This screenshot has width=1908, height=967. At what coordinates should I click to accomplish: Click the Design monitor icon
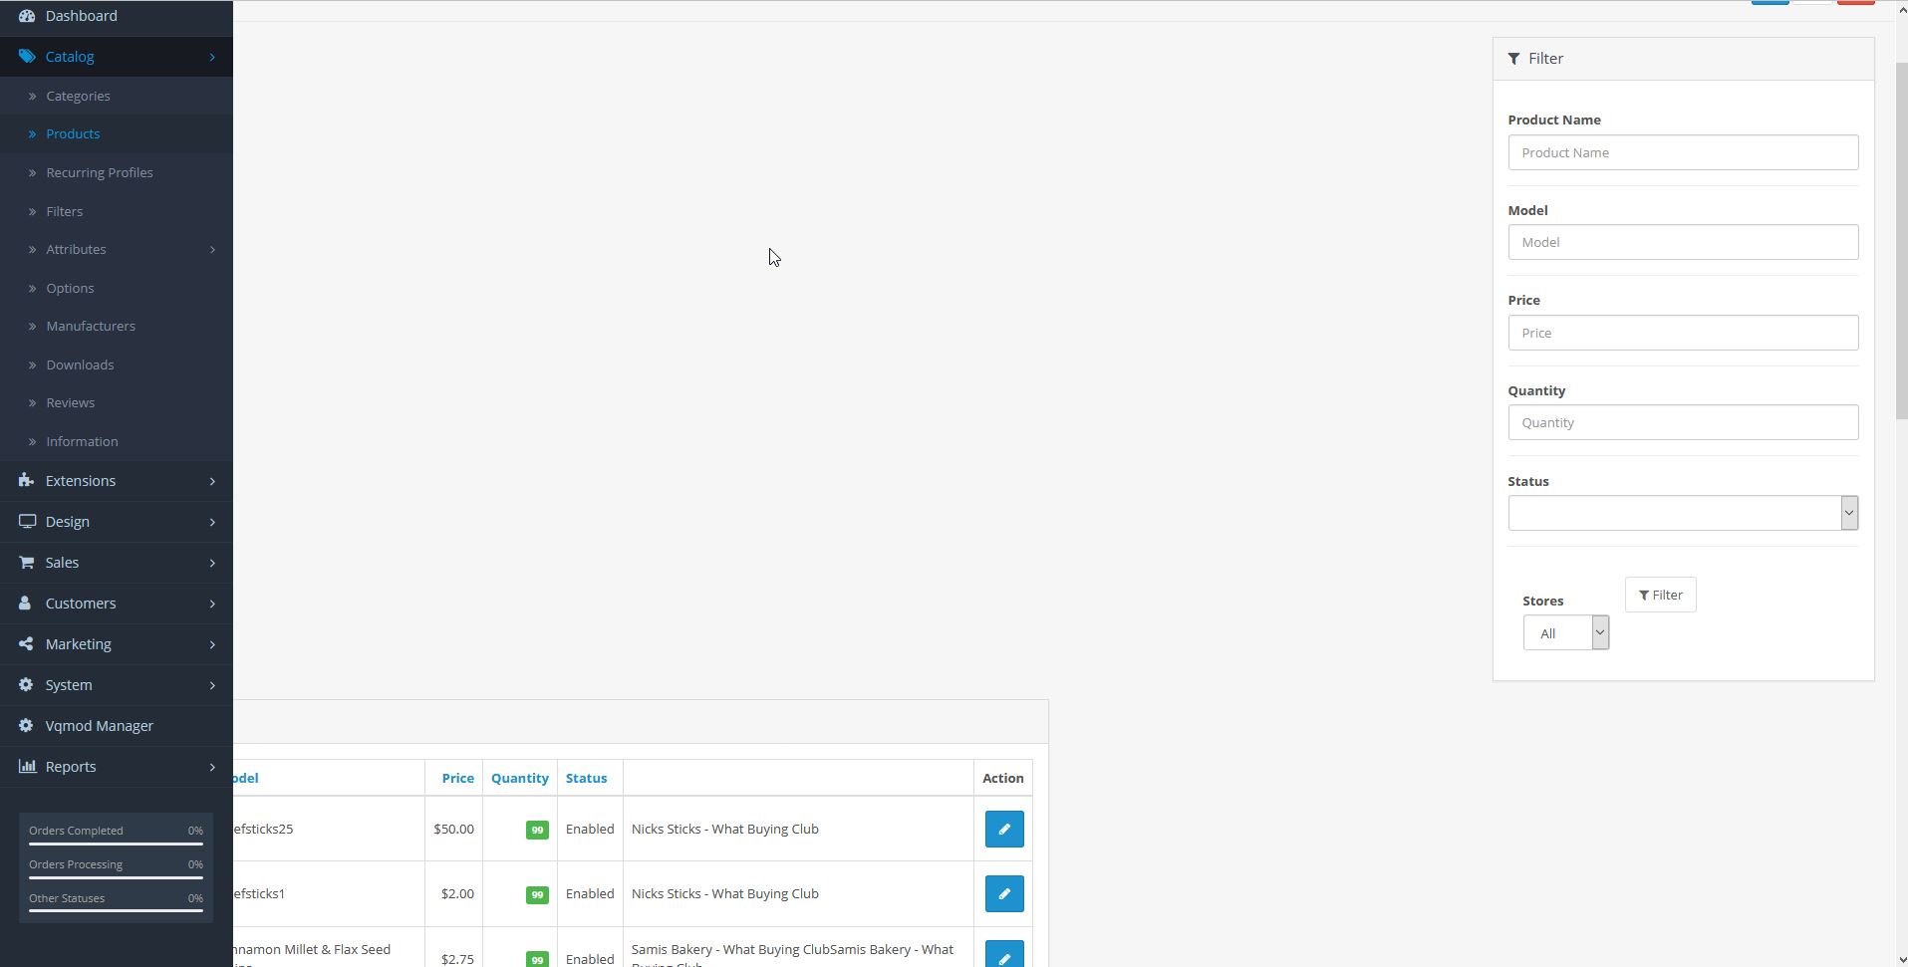[x=27, y=522]
